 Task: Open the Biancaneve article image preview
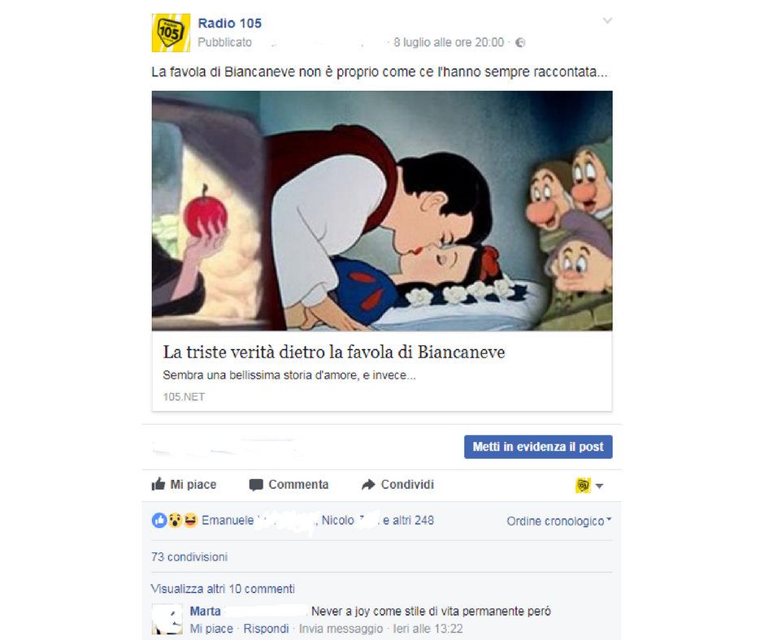click(382, 211)
